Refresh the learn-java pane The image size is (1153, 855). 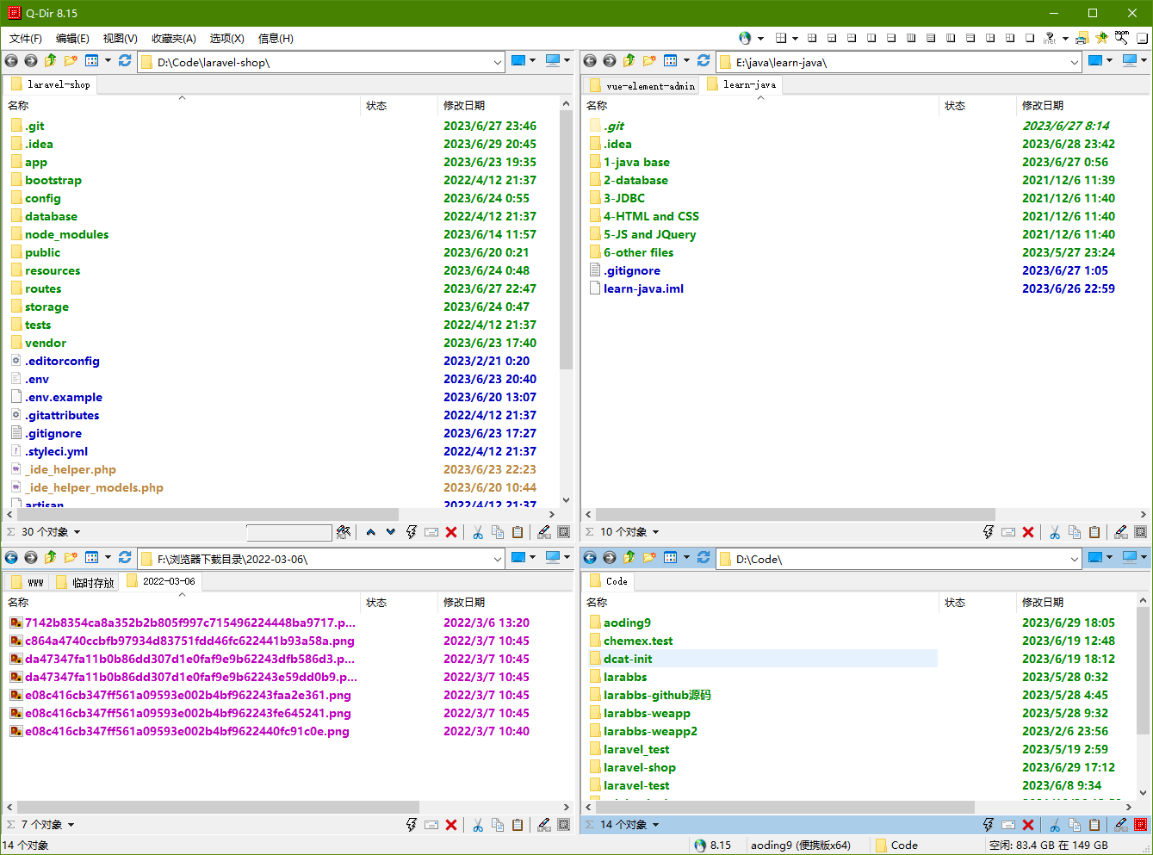point(704,60)
